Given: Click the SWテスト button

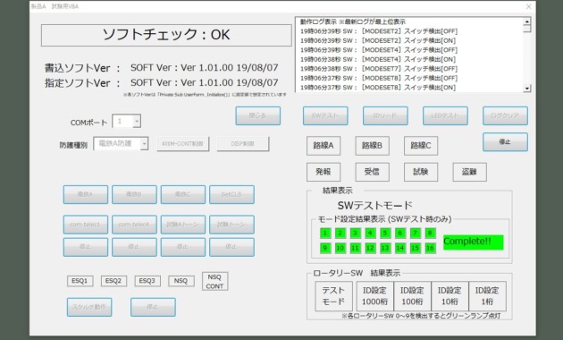Looking at the screenshot, I should coord(325,115).
